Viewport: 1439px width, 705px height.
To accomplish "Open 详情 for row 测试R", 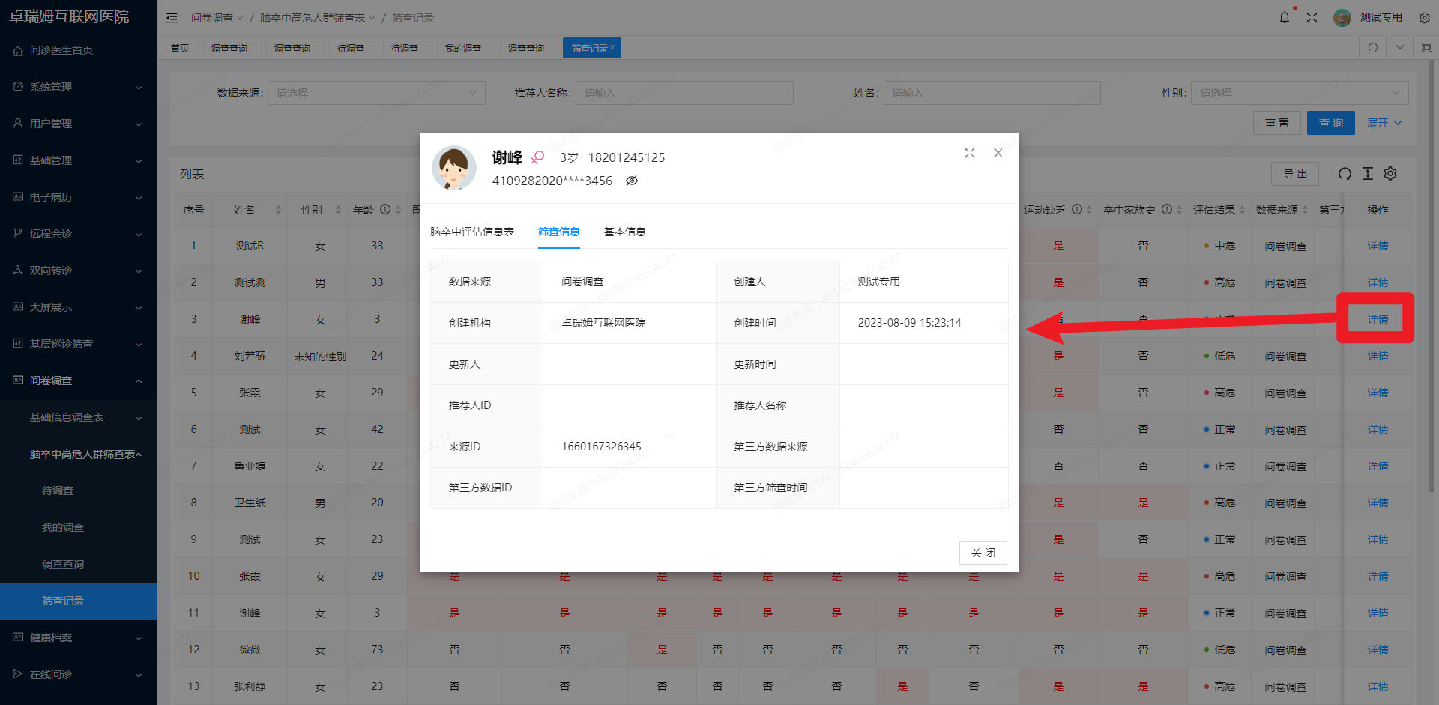I will click(x=1378, y=246).
